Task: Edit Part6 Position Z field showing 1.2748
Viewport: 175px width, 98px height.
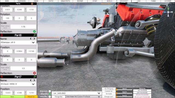Action: pyautogui.click(x=31, y=51)
